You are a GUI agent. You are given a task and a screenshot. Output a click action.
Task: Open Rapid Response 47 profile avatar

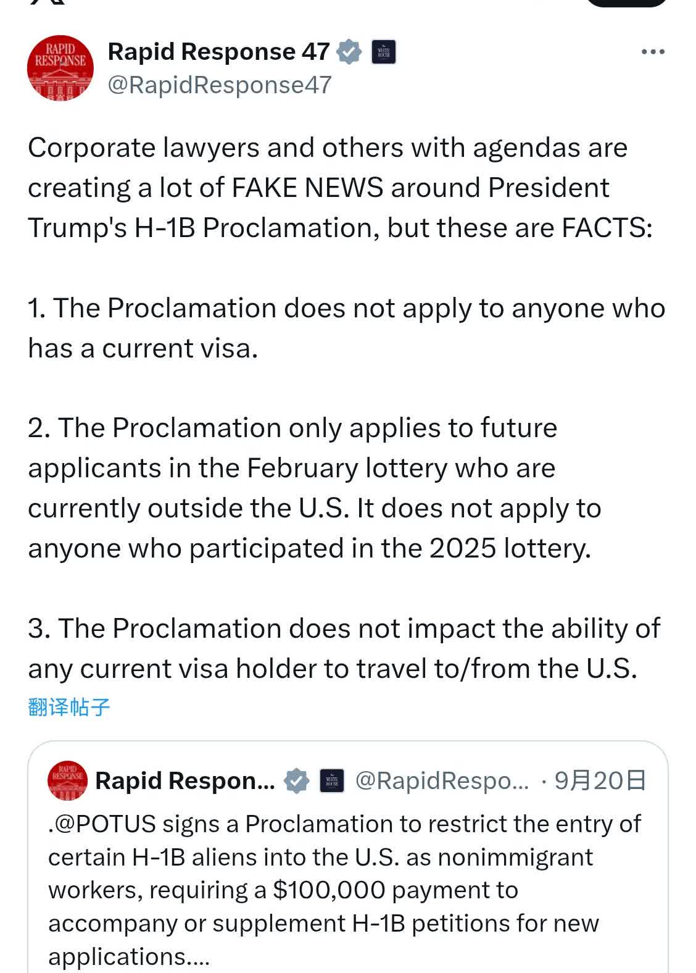coord(60,68)
